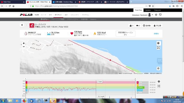184x103 pixels.
Task: Open プログラム menu item
Action: (x=85, y=15)
